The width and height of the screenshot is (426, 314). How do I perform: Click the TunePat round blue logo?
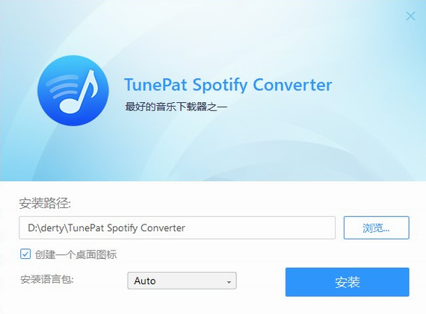73,90
